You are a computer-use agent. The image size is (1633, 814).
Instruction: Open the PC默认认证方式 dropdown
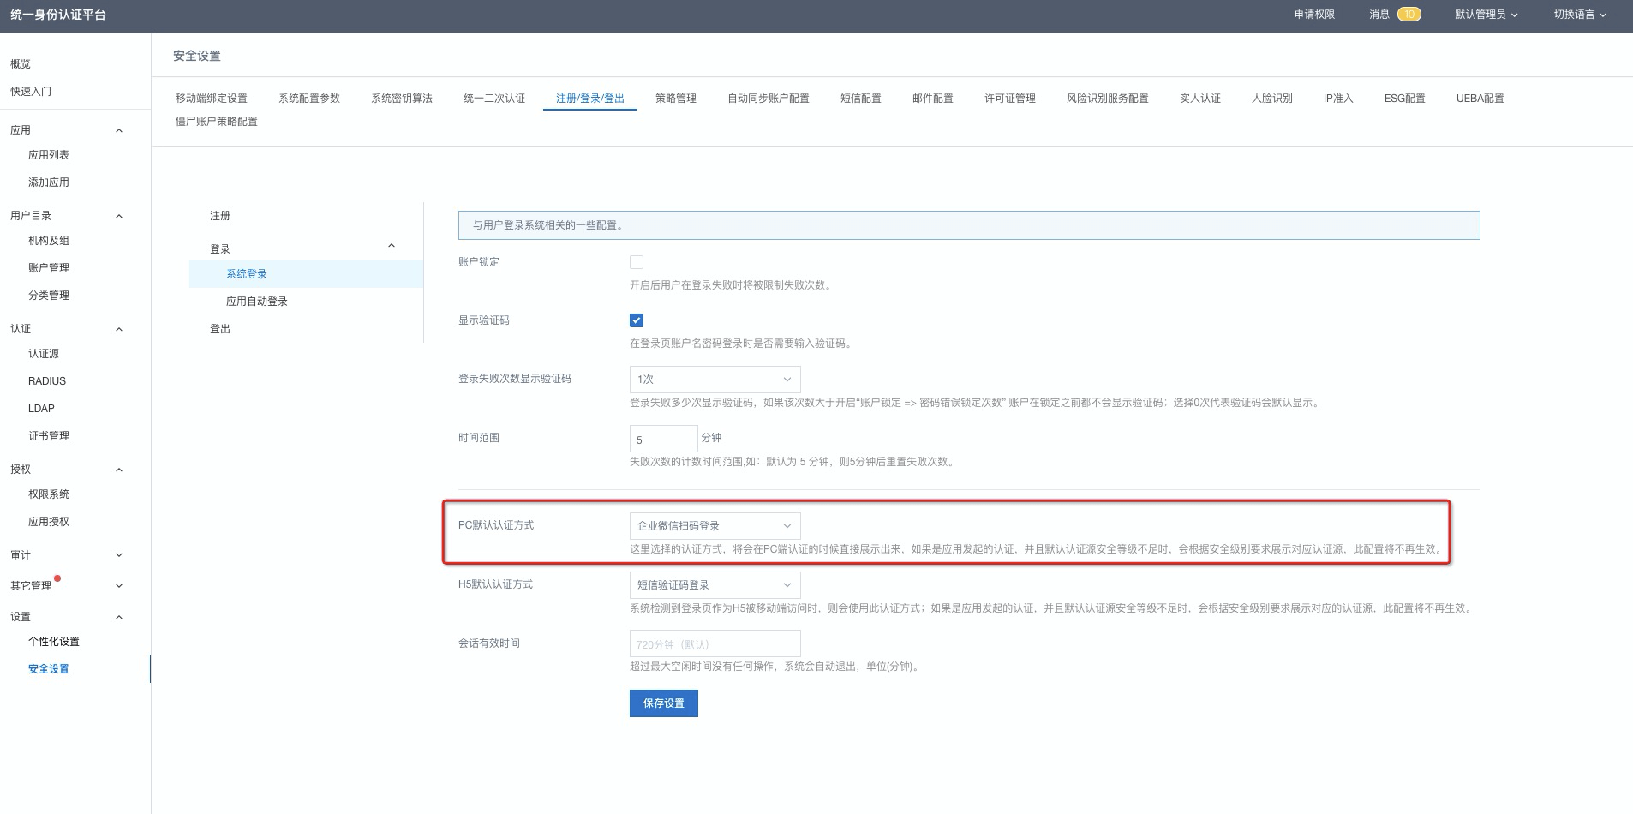[715, 526]
